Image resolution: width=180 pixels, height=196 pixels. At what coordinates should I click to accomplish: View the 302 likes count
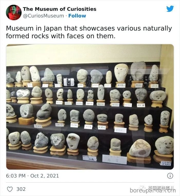coord(21,189)
